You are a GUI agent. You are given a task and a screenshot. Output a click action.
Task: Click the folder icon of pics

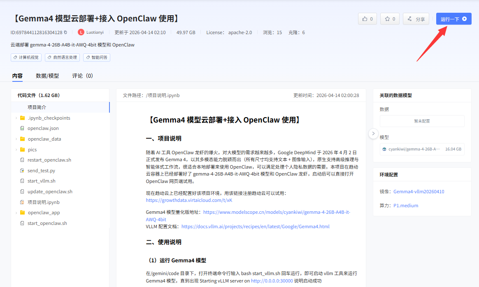coord(22,150)
